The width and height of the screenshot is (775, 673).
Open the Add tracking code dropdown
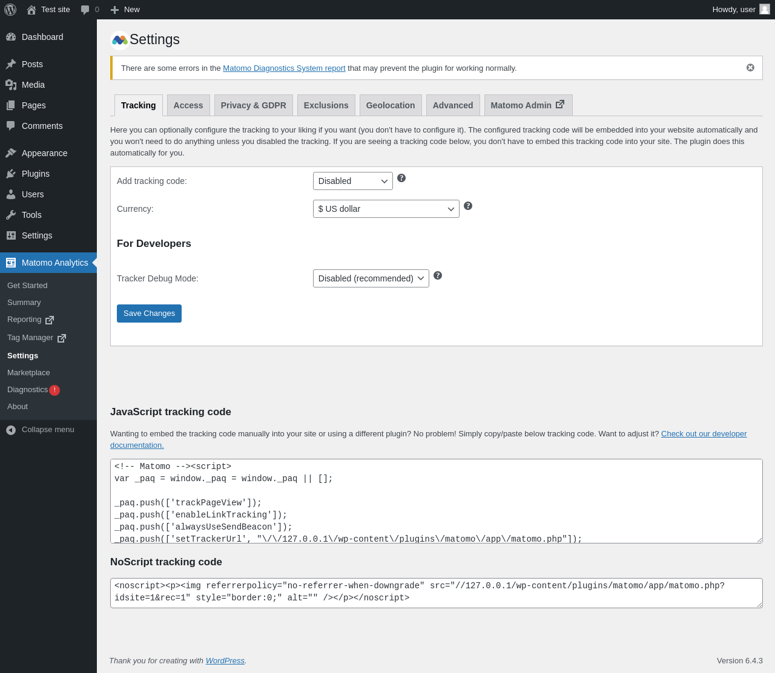click(x=353, y=181)
